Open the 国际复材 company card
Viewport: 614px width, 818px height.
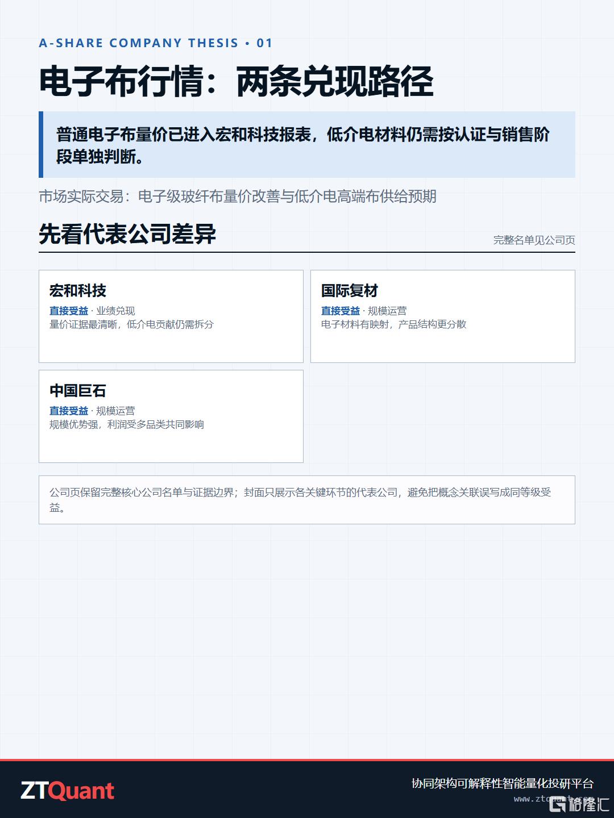[443, 316]
